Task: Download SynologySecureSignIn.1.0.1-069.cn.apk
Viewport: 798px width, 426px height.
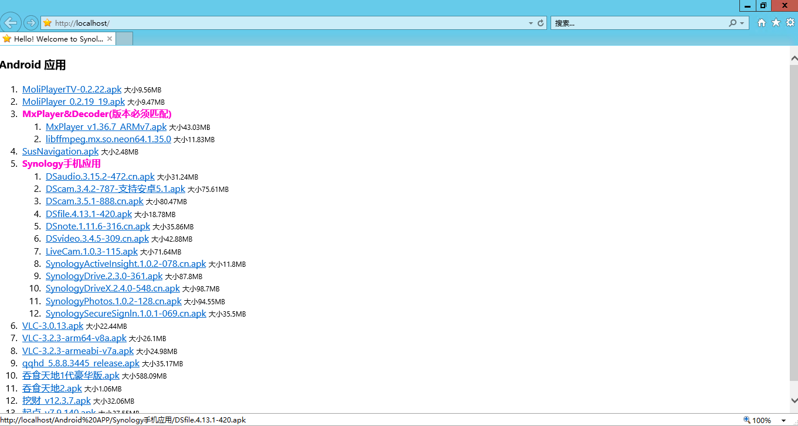Action: [126, 314]
